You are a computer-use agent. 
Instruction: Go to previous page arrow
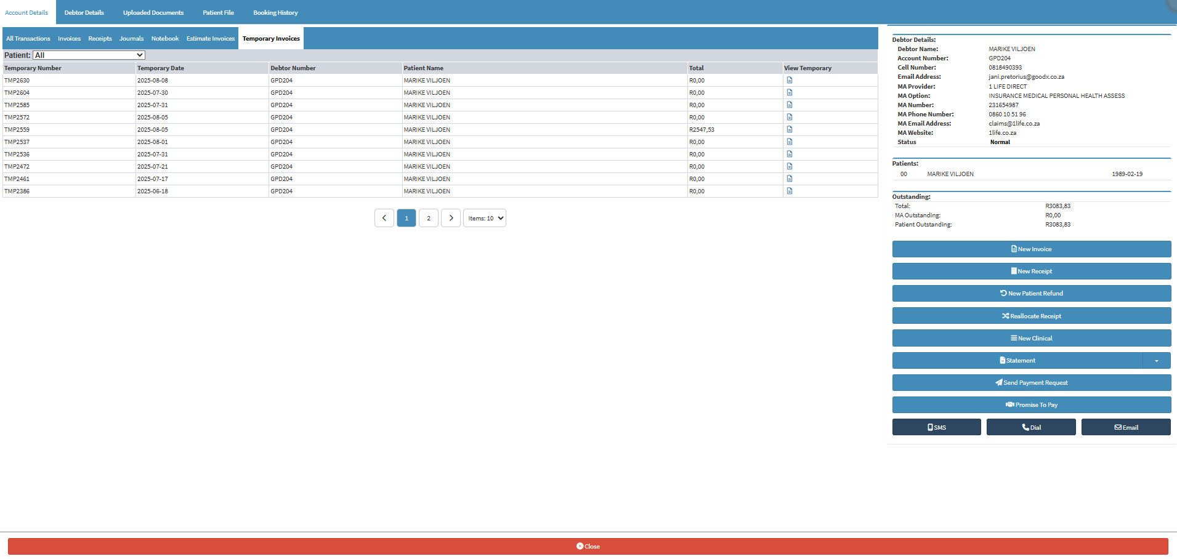pyautogui.click(x=384, y=218)
